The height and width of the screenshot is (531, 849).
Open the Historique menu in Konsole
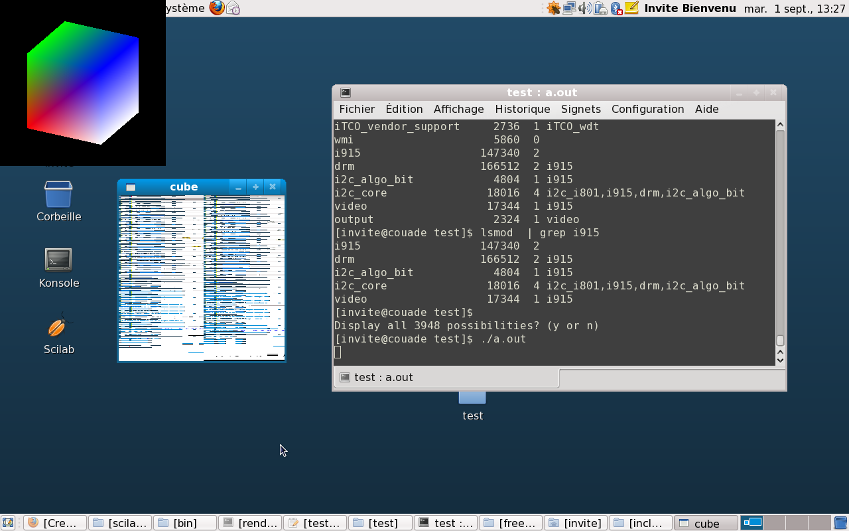coord(522,109)
